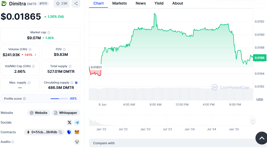This screenshot has width=267, height=148.
Task: Click the 486.5M DMTR circulating supply value
Action: coord(61,88)
